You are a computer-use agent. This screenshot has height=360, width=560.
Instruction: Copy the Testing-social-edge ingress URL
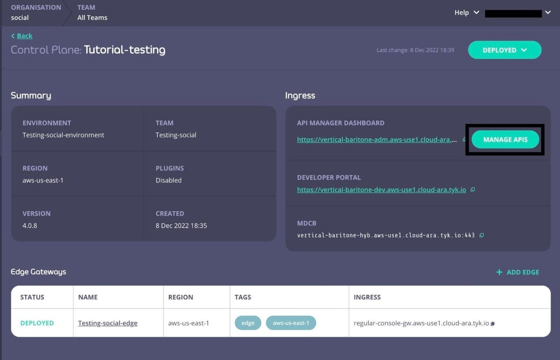(493, 323)
